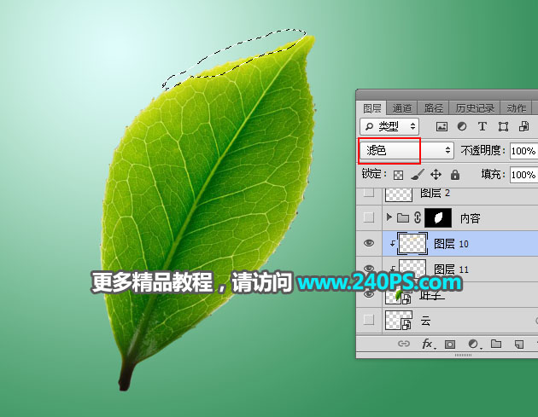Filter layers by shape icon

pyautogui.click(x=503, y=127)
